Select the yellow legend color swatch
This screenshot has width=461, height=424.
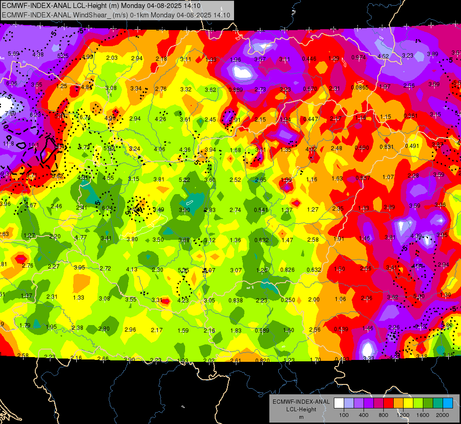point(408,403)
